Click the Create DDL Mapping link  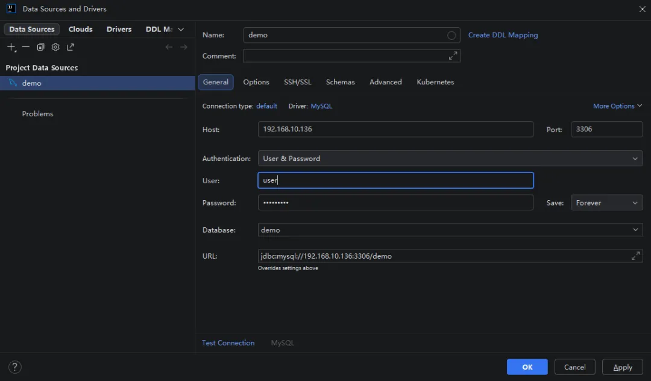click(x=503, y=35)
